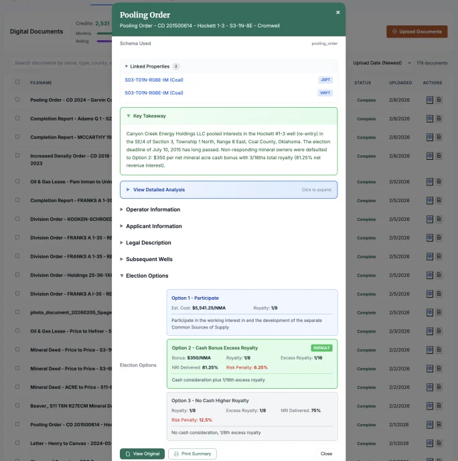458x461 pixels.
Task: Expand Applicant Information section
Action: (x=151, y=226)
